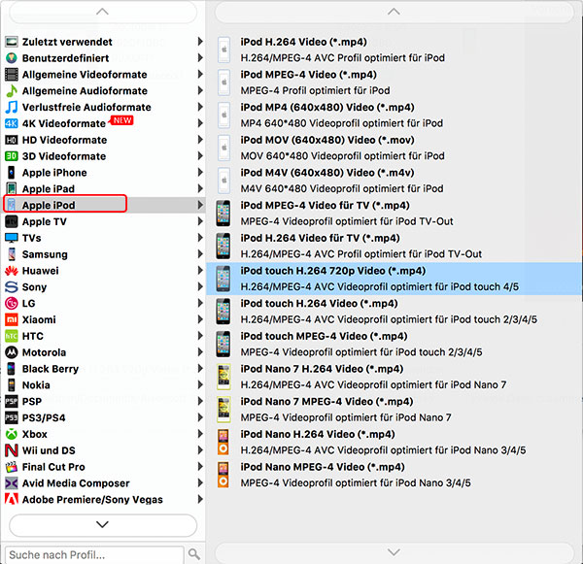Viewport: 583px width, 564px height.
Task: Expand the 4K Videoformate submenu arrow
Action: pyautogui.click(x=200, y=123)
